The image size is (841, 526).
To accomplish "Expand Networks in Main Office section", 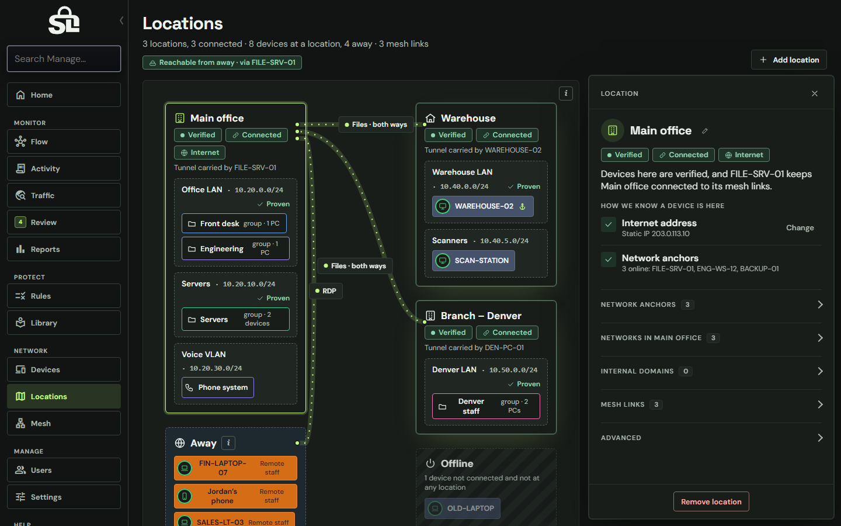I will 711,338.
